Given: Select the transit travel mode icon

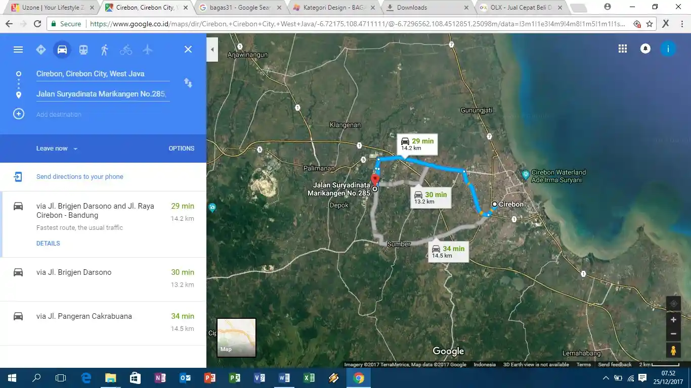Looking at the screenshot, I should [x=83, y=50].
